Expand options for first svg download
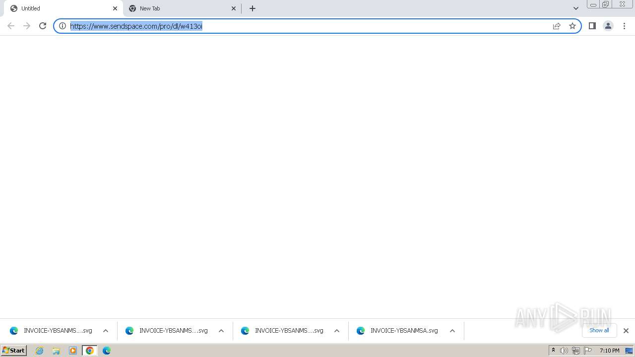635x357 pixels. [x=106, y=331]
